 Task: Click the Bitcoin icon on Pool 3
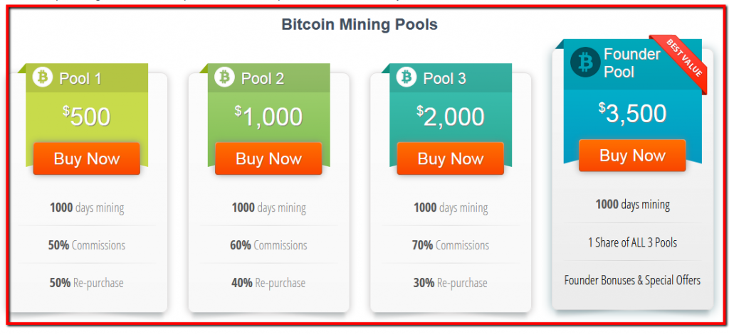coord(407,77)
